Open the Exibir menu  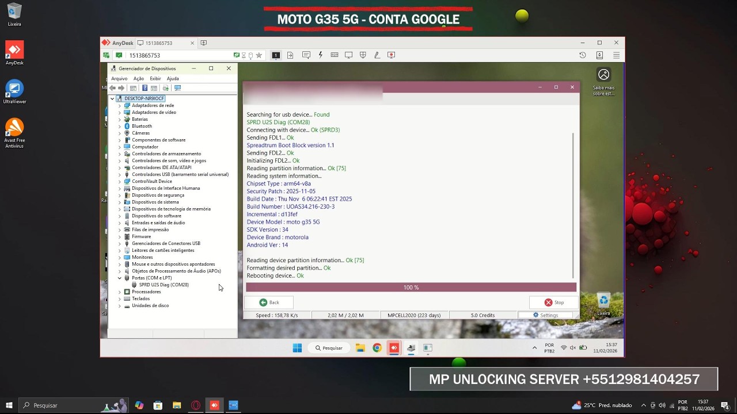pos(155,79)
